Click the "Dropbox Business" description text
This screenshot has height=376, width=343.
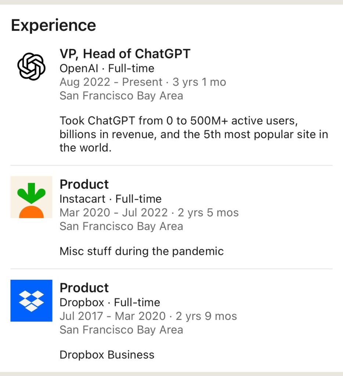(x=107, y=355)
